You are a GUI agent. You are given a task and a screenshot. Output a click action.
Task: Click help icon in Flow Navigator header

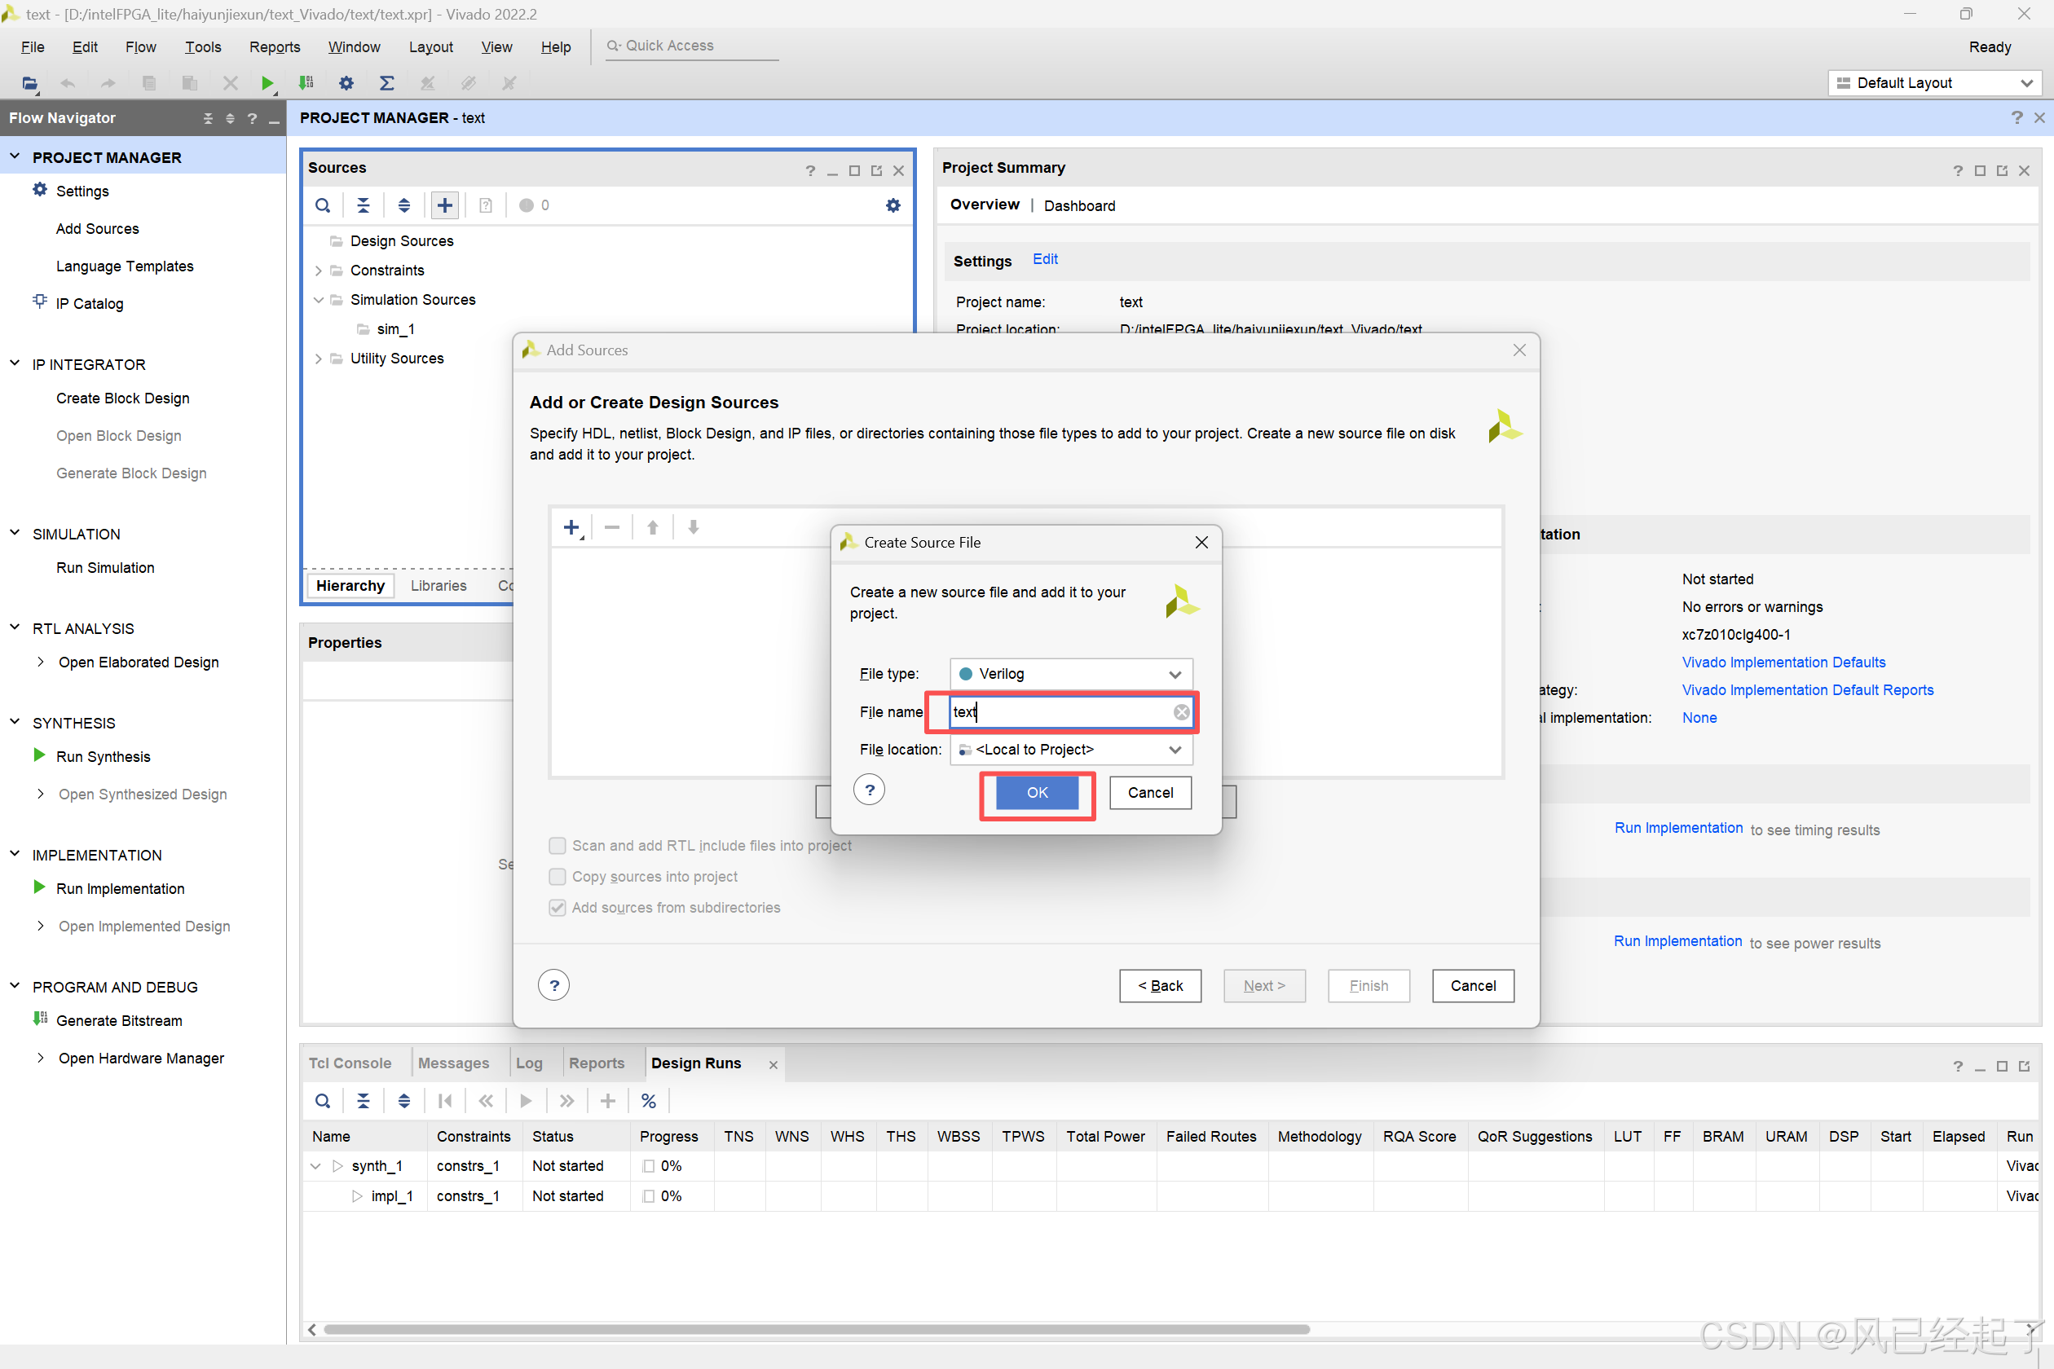tap(253, 119)
